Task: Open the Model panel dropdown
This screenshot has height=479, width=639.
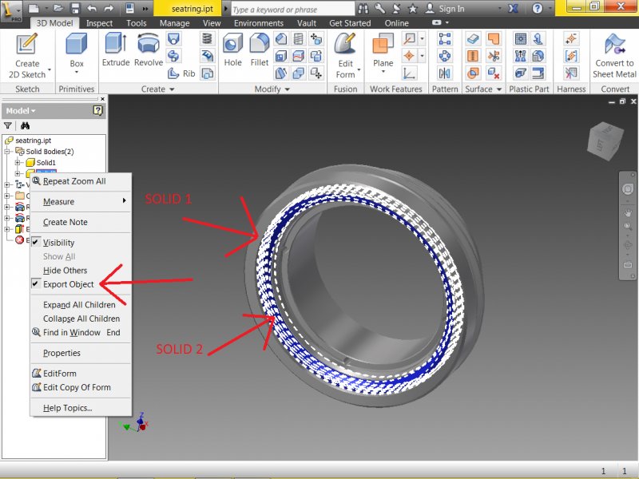Action: (22, 110)
